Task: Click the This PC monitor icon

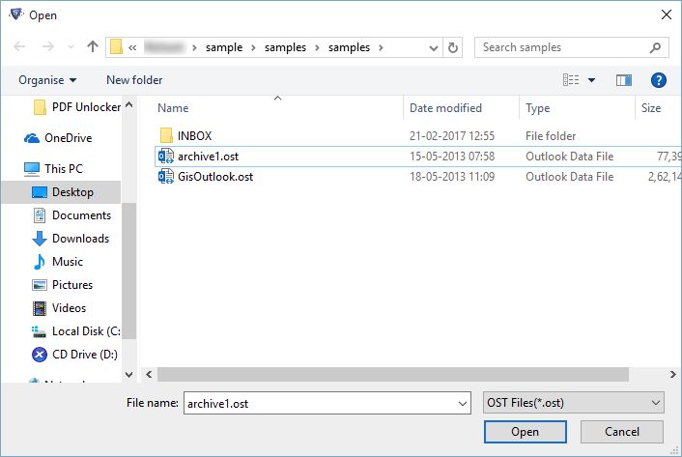Action: pos(32,169)
